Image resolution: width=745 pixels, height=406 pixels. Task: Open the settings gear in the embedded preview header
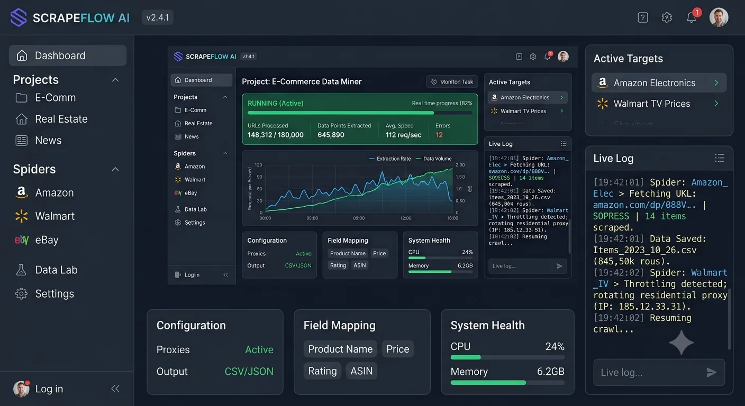[533, 57]
